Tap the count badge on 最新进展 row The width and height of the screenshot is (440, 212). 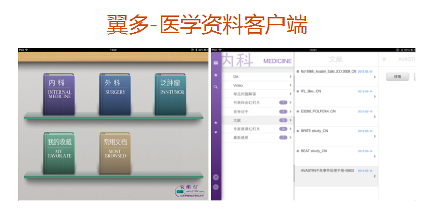[283, 138]
